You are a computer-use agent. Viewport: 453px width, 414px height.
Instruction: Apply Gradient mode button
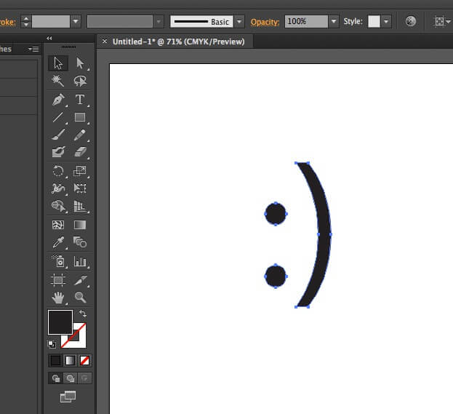pos(70,360)
